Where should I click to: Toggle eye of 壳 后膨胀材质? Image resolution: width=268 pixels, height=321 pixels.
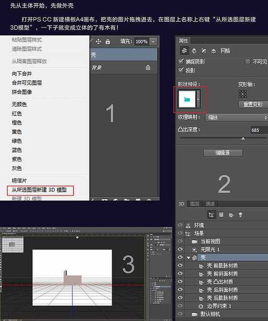click(x=180, y=297)
